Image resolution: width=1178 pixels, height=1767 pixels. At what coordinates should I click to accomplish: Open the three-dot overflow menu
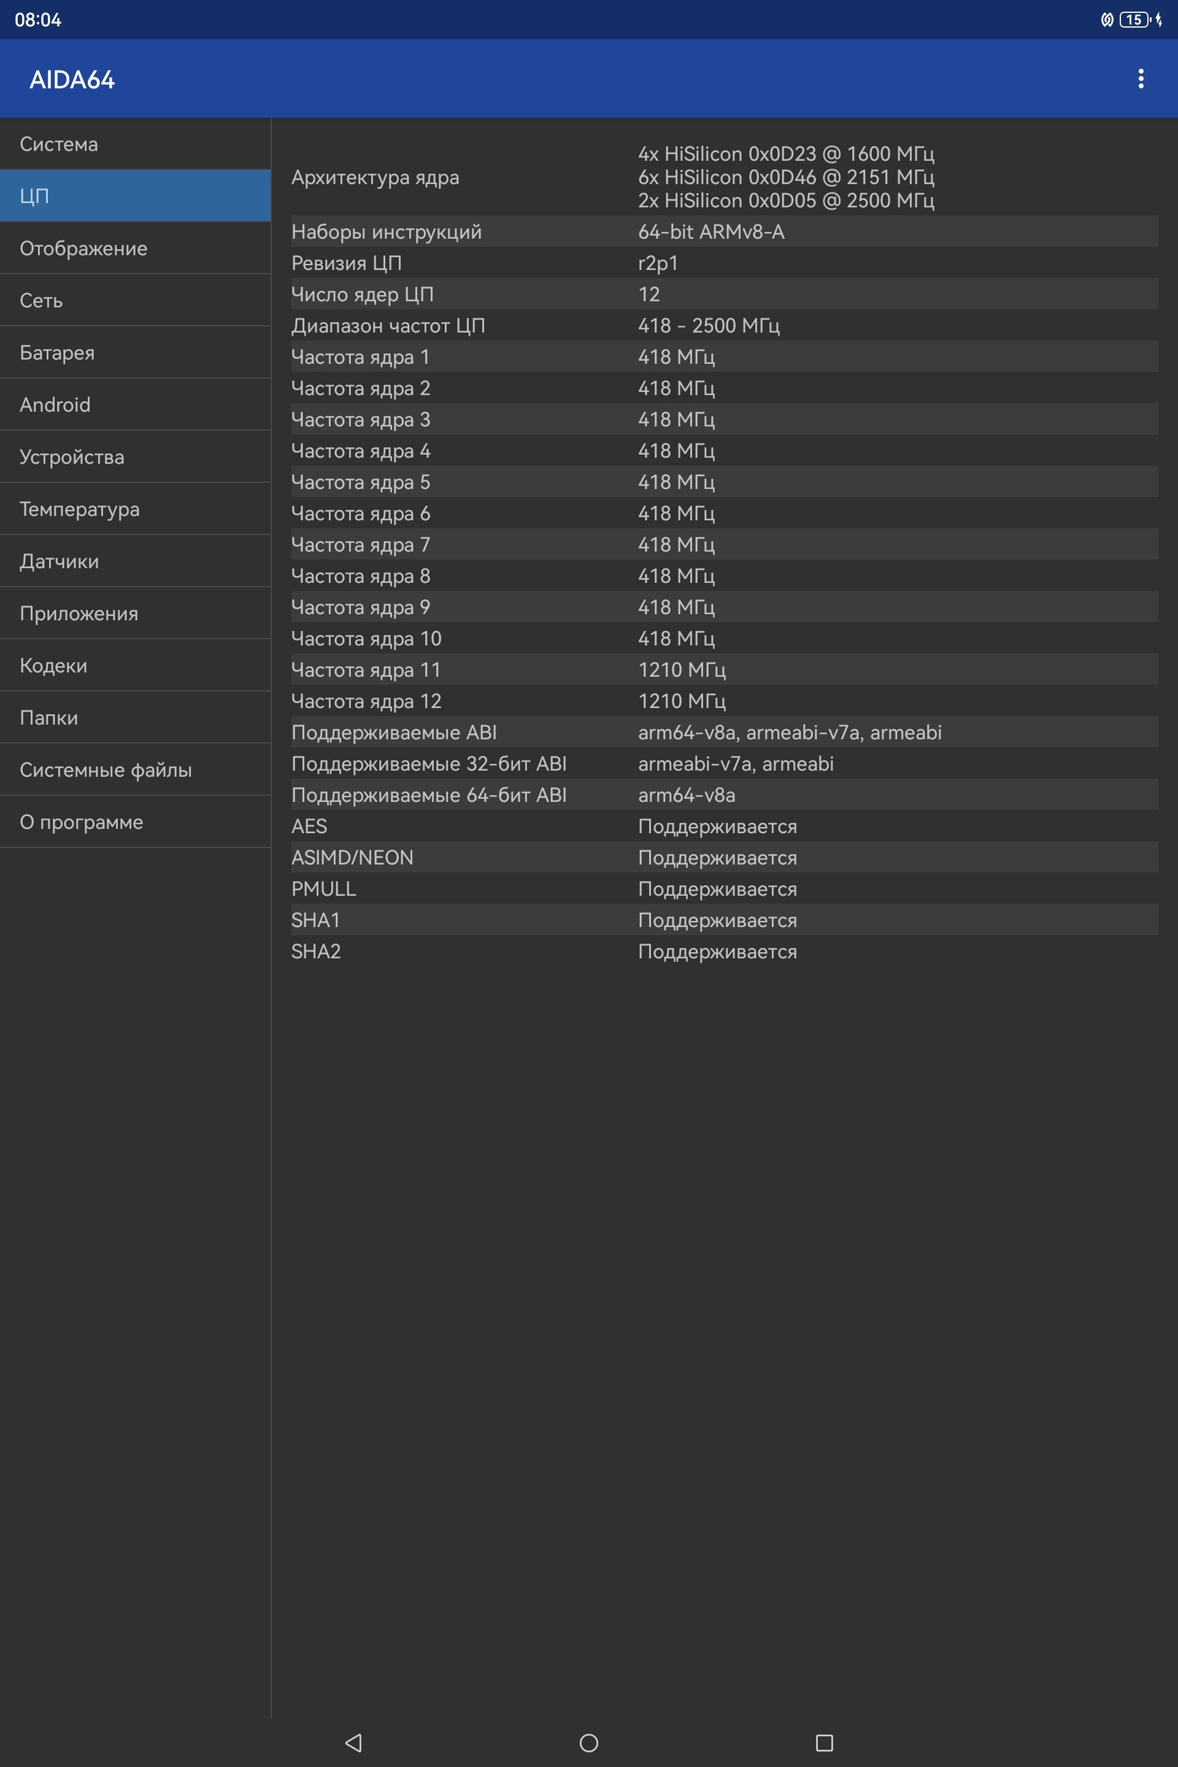tap(1141, 79)
